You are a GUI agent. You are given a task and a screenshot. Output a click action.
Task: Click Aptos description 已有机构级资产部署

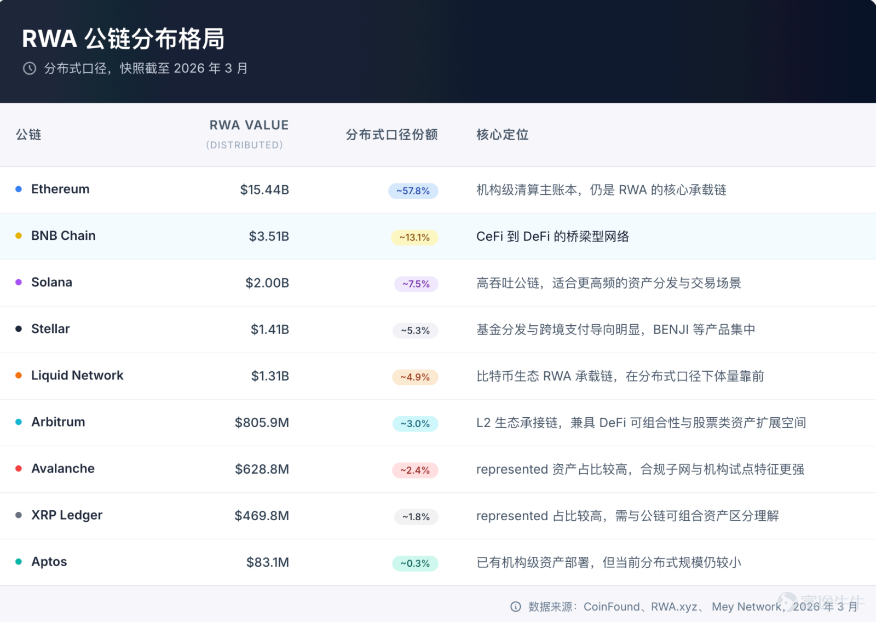point(609,562)
